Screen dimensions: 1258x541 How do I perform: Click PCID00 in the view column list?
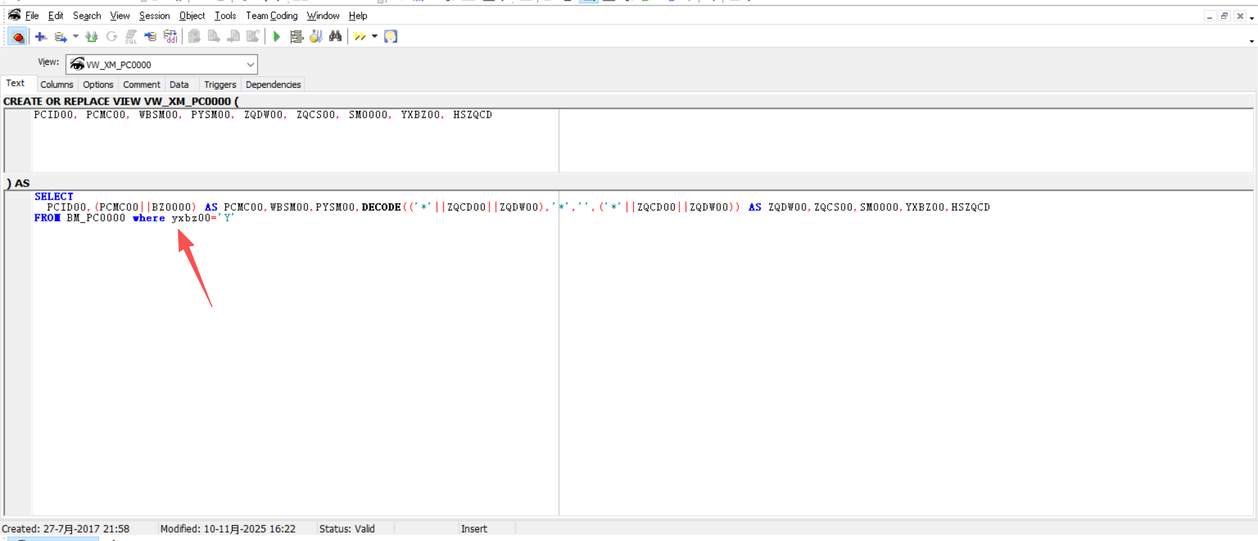point(54,115)
